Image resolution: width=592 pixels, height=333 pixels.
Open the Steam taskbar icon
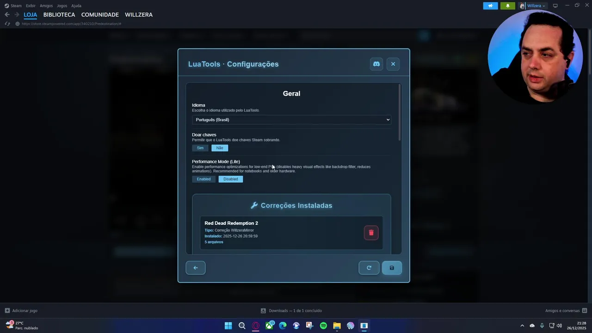coord(364,326)
